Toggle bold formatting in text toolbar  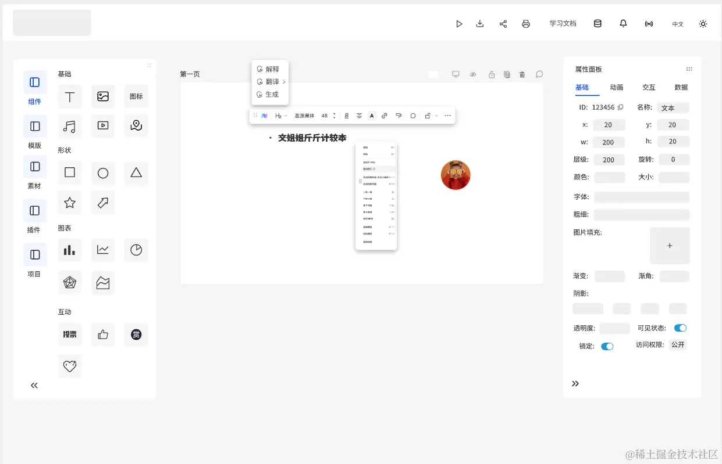(347, 116)
